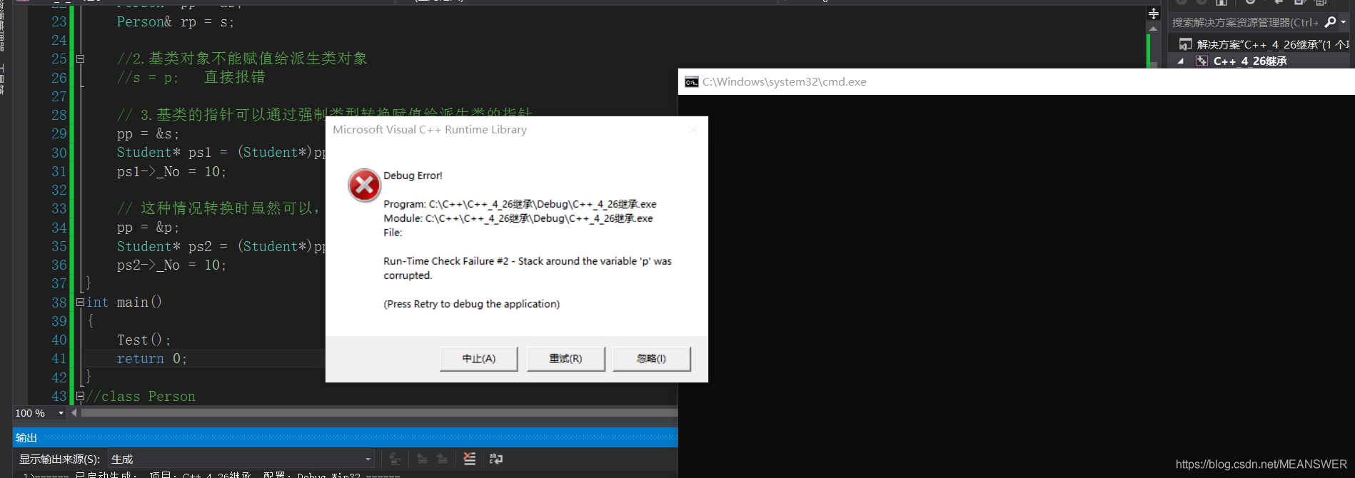The height and width of the screenshot is (478, 1355).
Task: Open the search options dropdown arrow
Action: click(x=1344, y=23)
